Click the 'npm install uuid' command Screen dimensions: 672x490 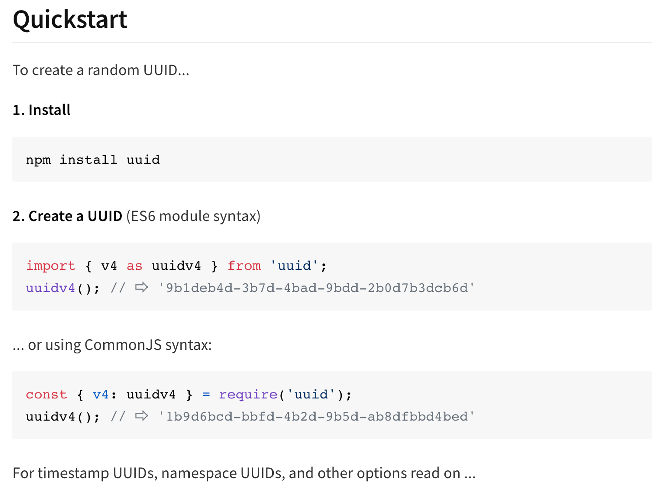[93, 160]
